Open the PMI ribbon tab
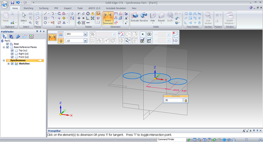Image resolution: width=263 pixels, height=142 pixels. click(56, 8)
